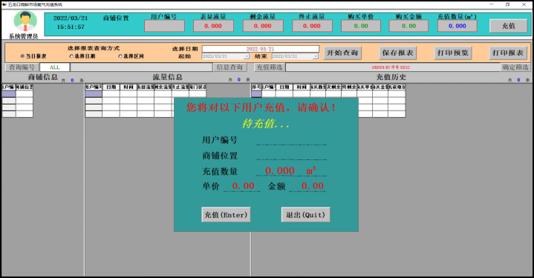
Task: Select the 选择日期 radio option
Action: (71, 56)
